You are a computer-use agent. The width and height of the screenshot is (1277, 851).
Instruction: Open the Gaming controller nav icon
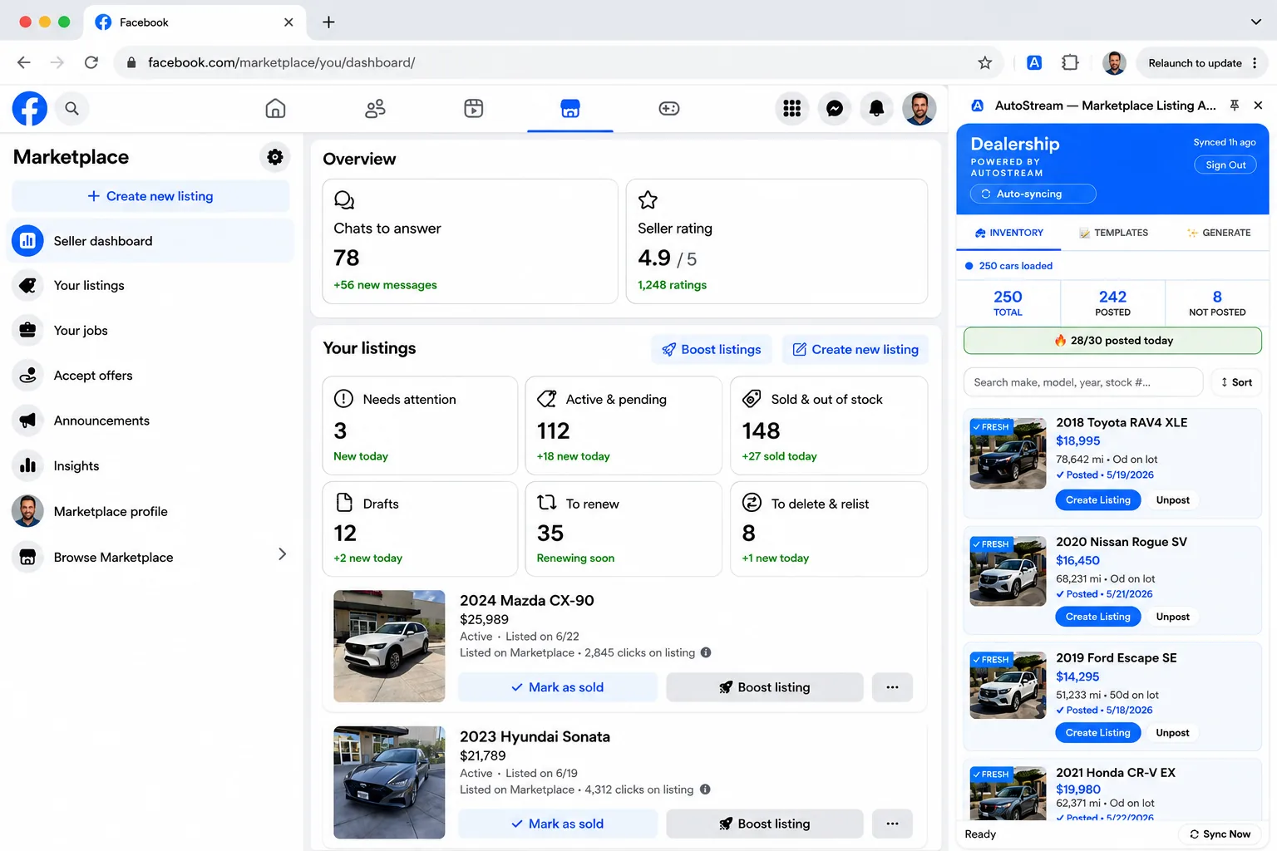669,108
